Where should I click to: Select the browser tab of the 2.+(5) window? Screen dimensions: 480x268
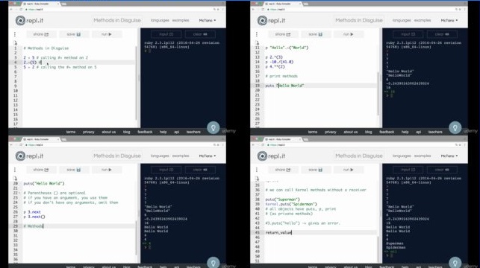coord(40,4)
